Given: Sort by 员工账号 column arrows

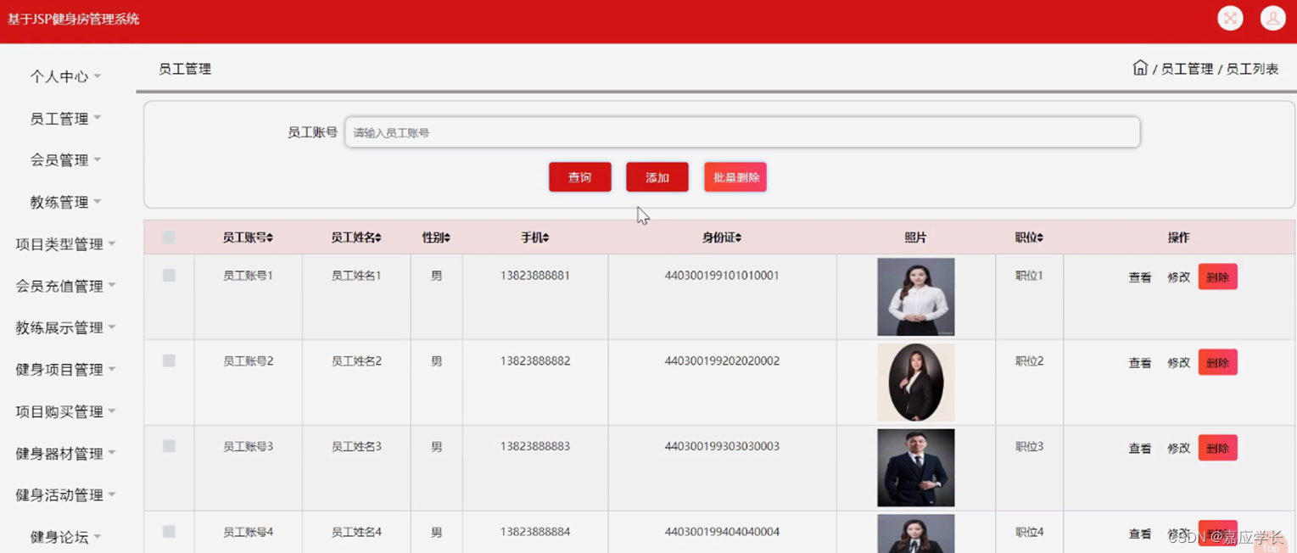Looking at the screenshot, I should (x=270, y=238).
